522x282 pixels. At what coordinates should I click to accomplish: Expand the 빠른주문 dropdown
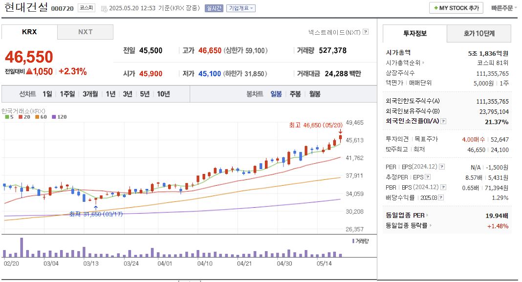(503, 8)
